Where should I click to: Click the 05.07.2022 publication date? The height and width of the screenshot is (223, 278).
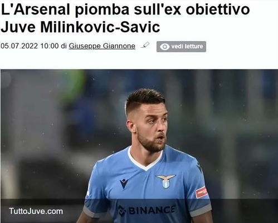[x=19, y=46]
